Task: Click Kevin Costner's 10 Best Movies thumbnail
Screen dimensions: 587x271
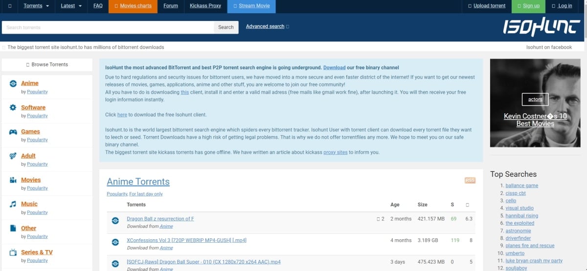Action: point(535,103)
